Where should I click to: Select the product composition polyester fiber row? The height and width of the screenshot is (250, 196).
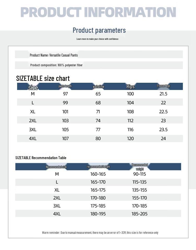tap(56, 65)
